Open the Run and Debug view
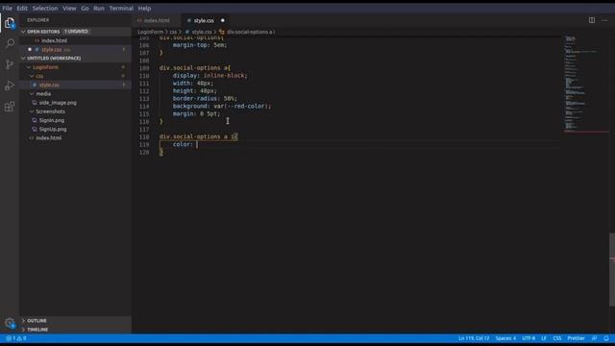This screenshot has width=615, height=346. (10, 86)
